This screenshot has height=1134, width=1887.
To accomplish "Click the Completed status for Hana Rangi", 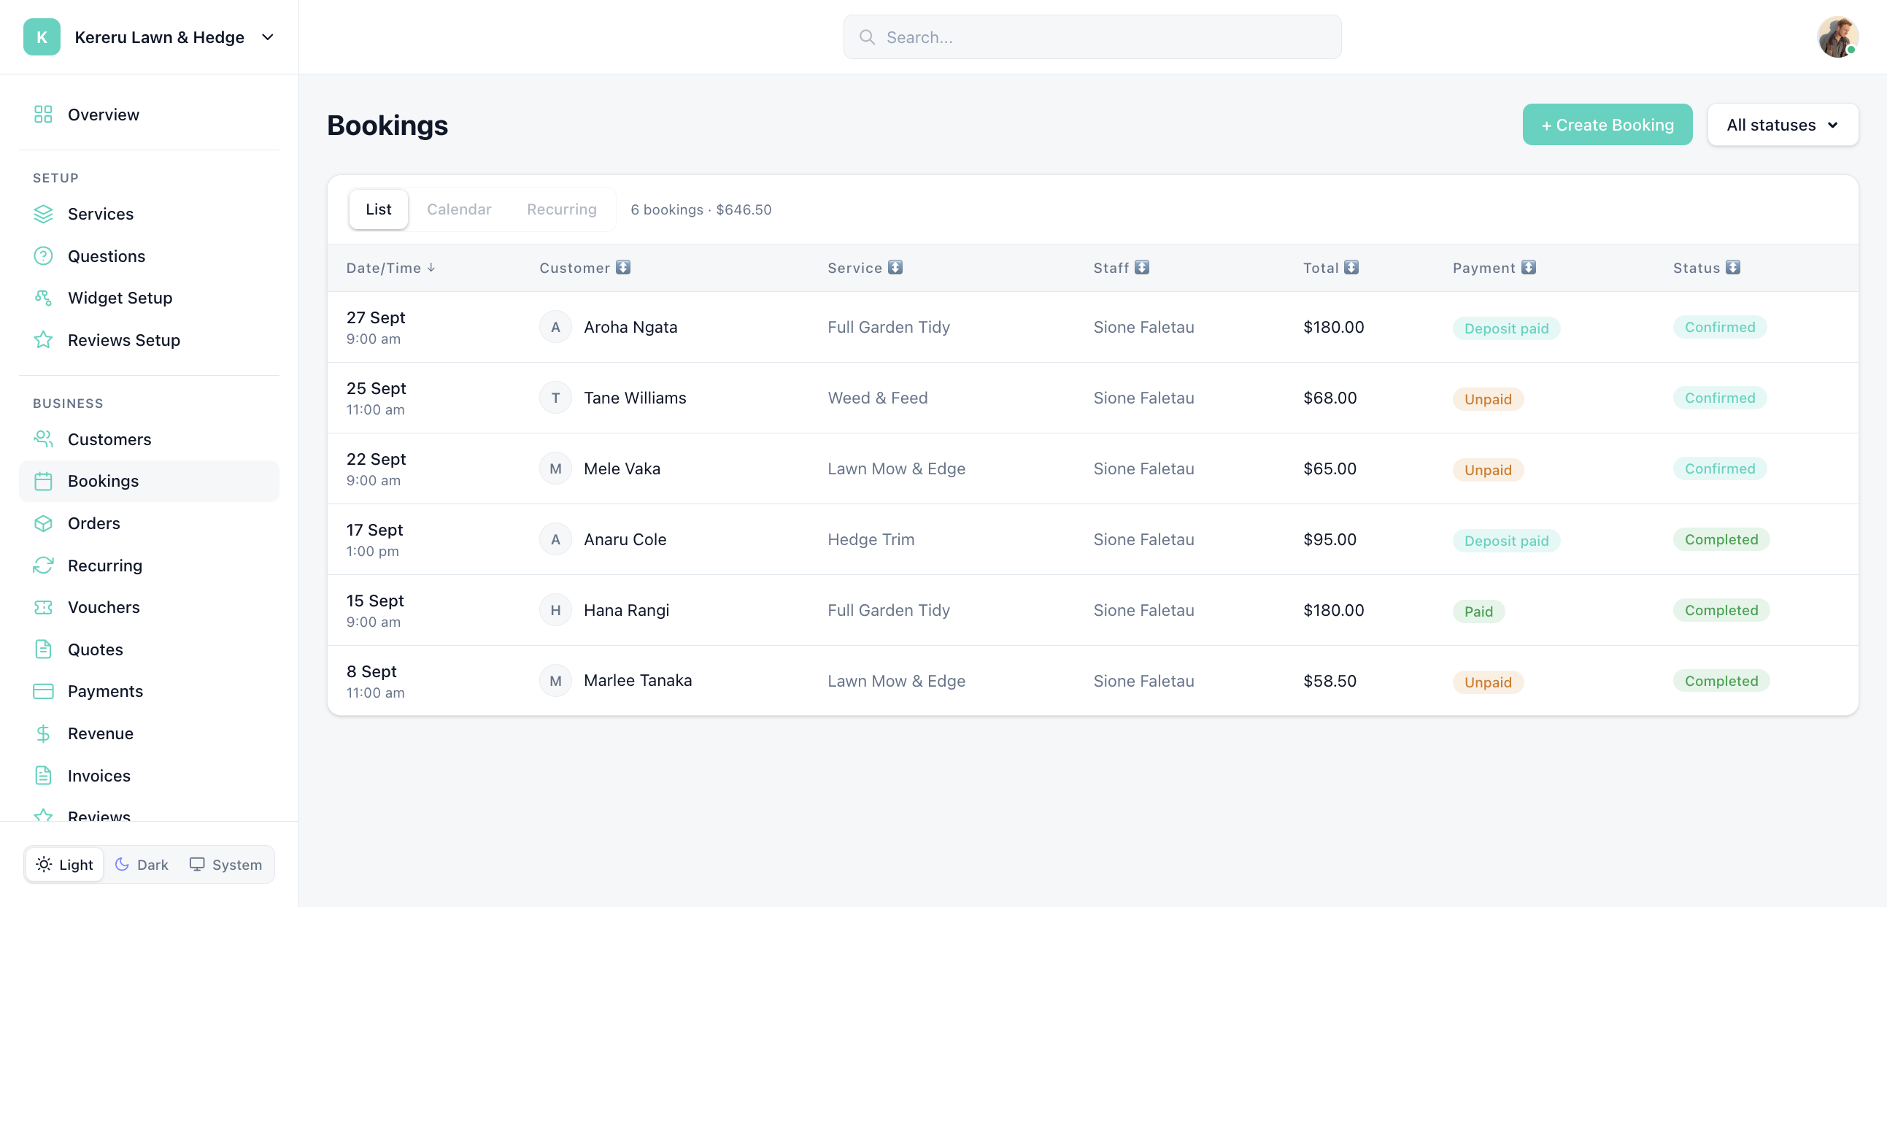I will 1721,611.
